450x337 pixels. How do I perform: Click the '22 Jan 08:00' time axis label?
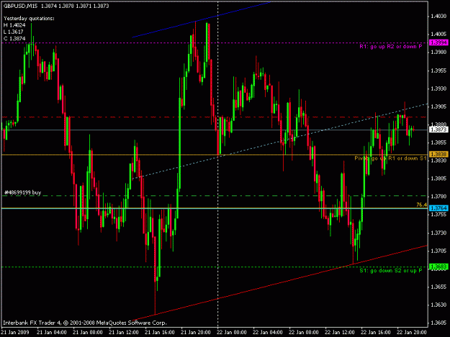tap(304, 333)
